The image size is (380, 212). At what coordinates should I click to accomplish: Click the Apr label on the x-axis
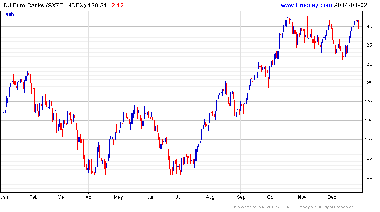click(x=89, y=197)
